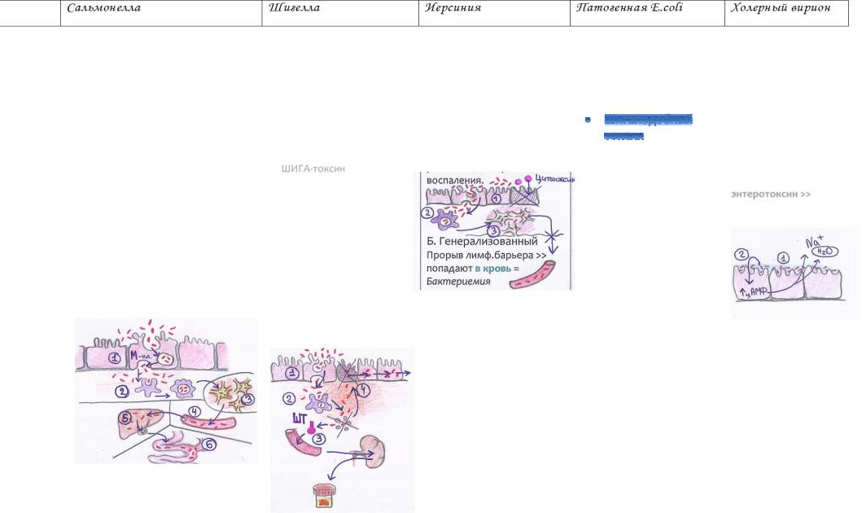Select the Патогенная E.coli header cell
This screenshot has width=862, height=513.
(647, 13)
